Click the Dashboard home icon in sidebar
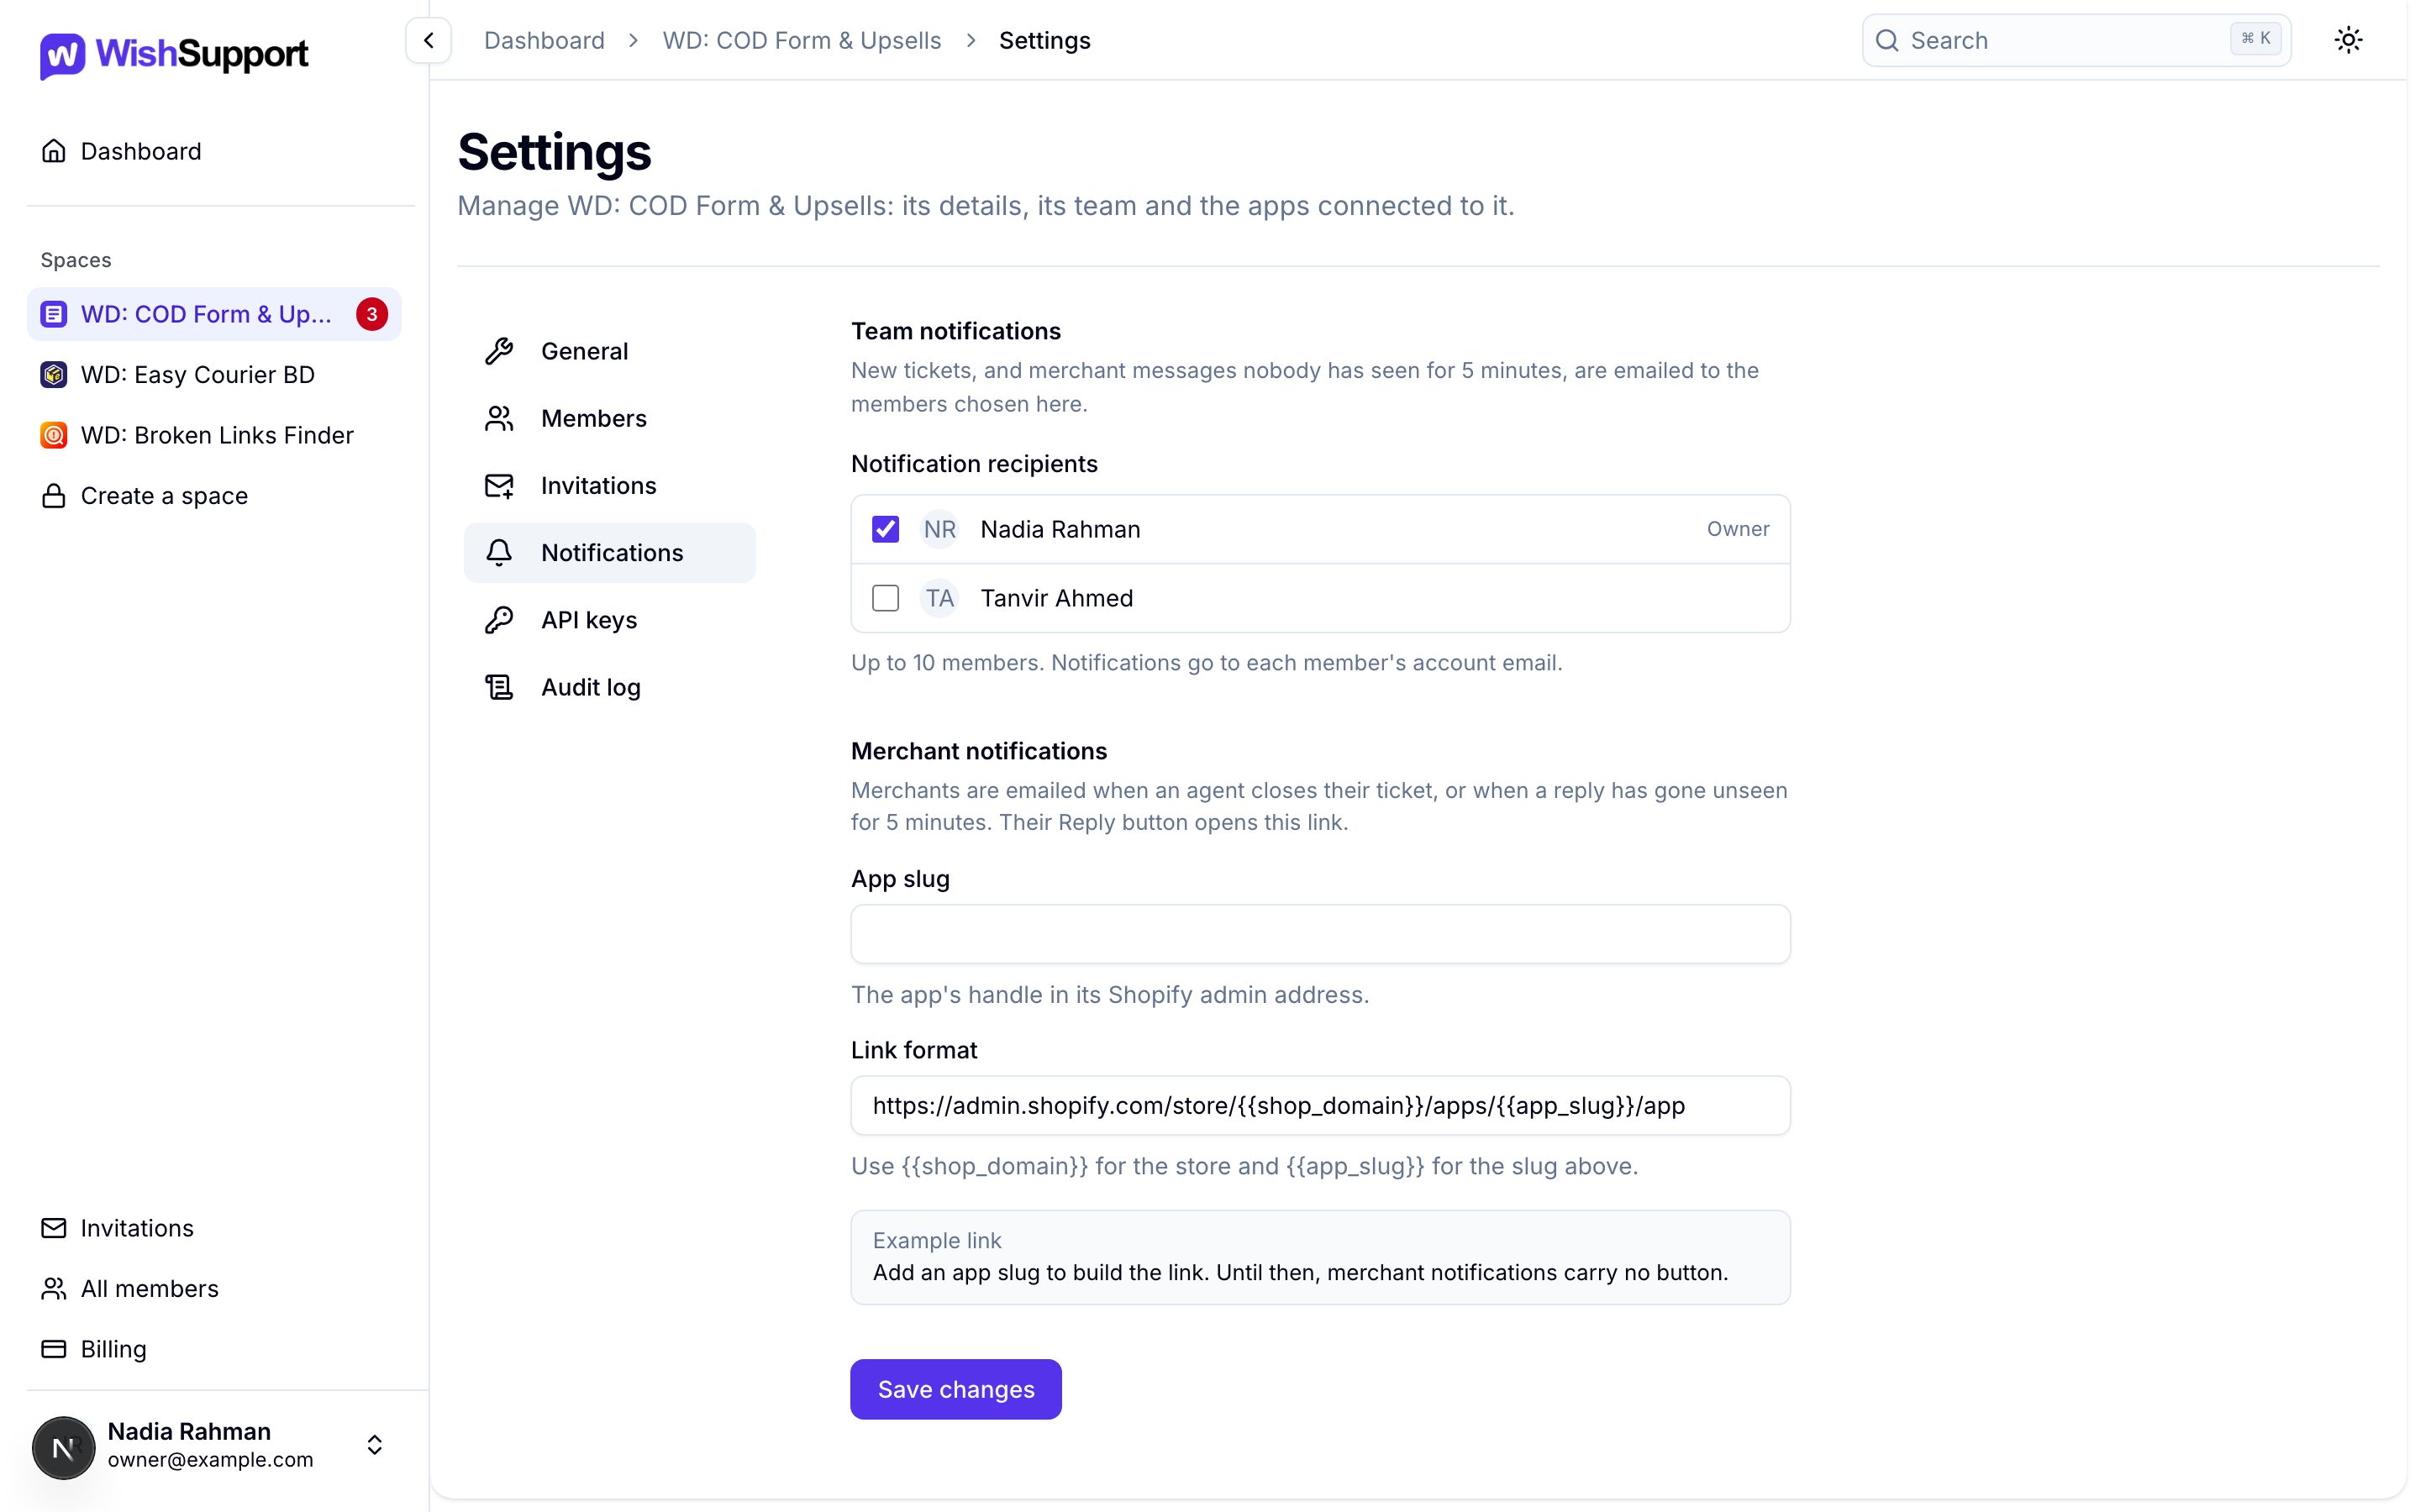This screenshot has height=1512, width=2420. coord(54,151)
